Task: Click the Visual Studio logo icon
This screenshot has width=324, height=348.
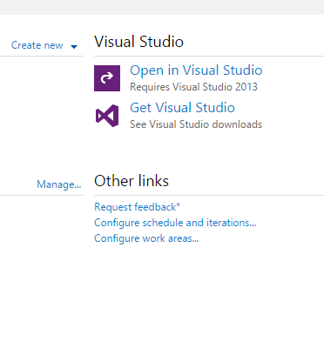Action: point(107,116)
